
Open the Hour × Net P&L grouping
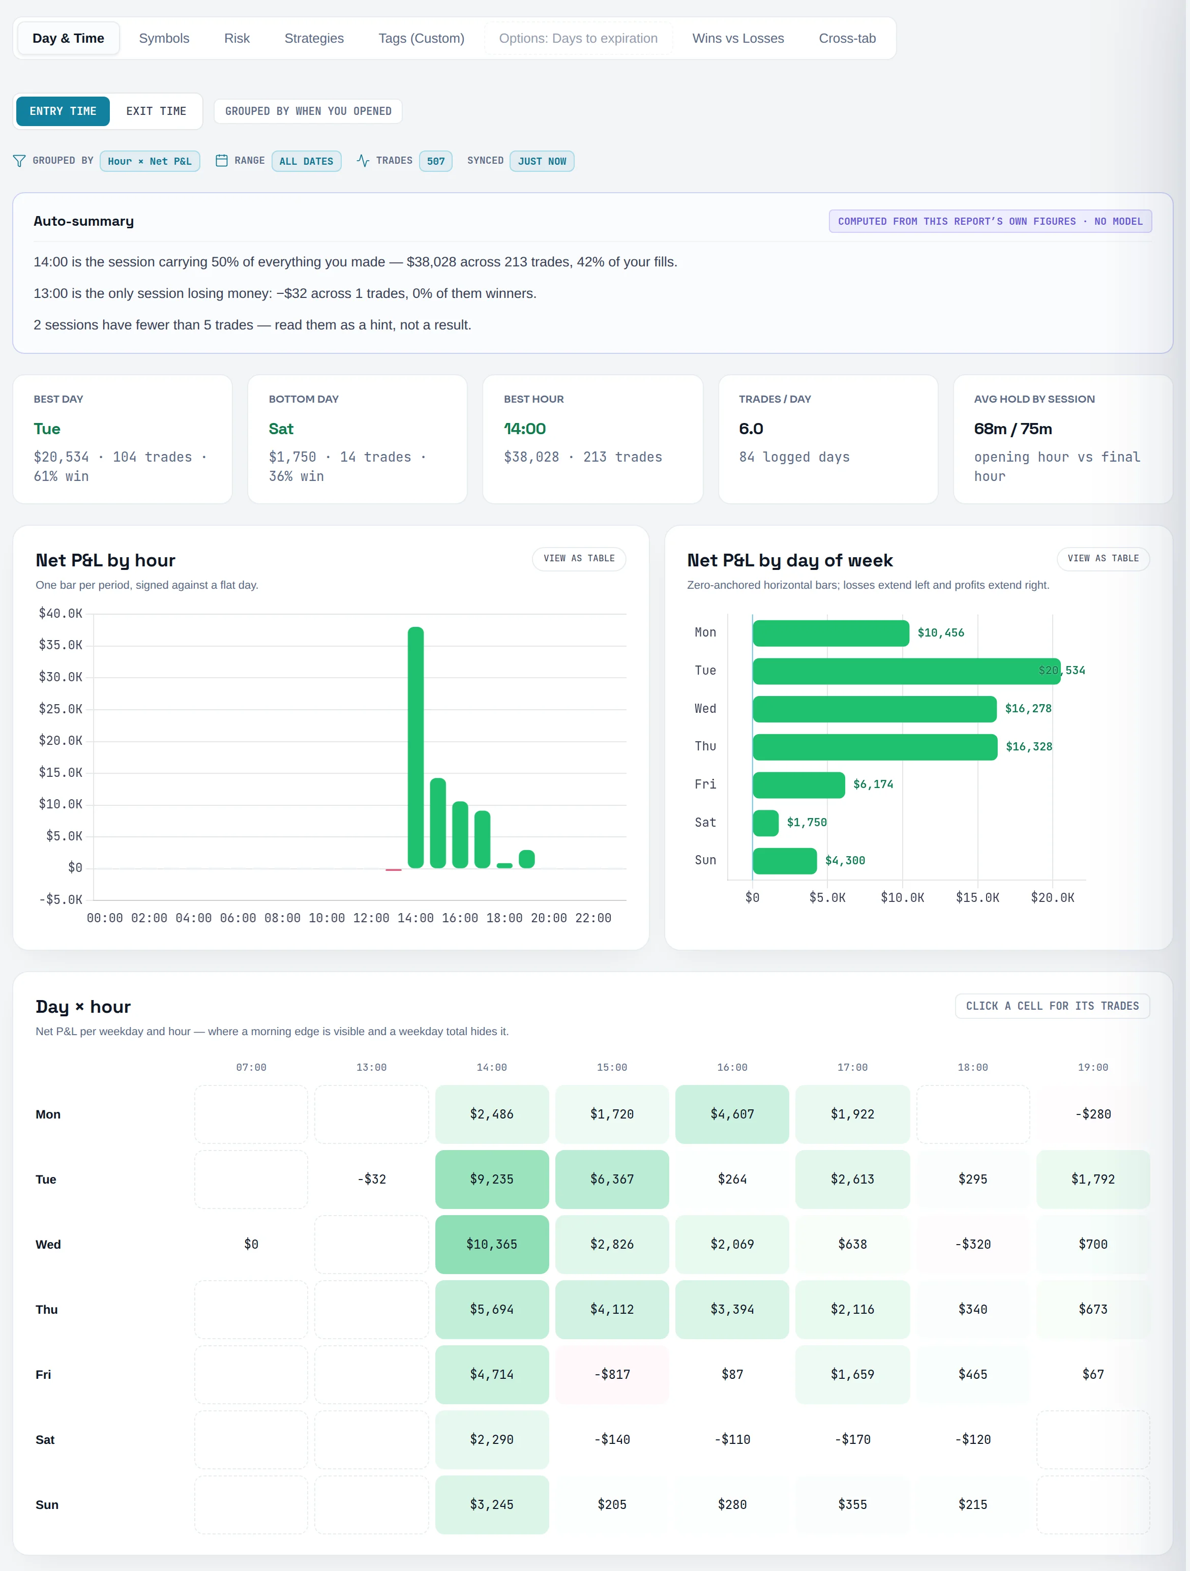150,161
